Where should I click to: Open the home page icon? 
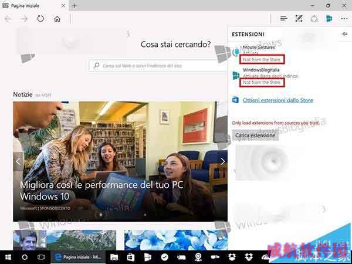coord(57,19)
